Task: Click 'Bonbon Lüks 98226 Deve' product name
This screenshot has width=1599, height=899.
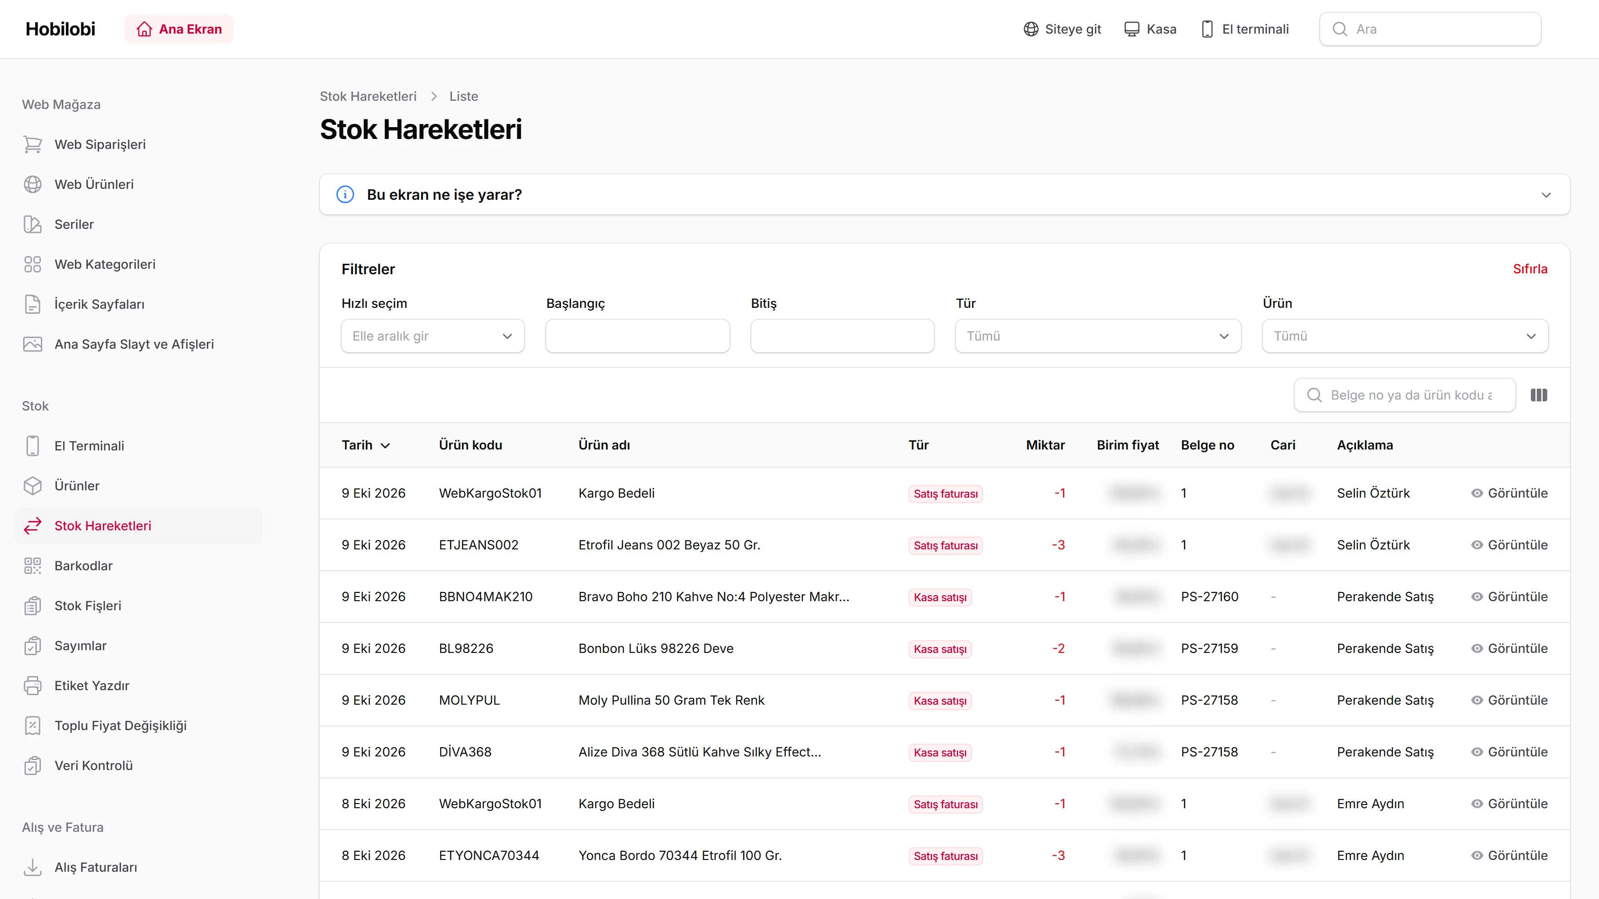Action: coord(655,649)
